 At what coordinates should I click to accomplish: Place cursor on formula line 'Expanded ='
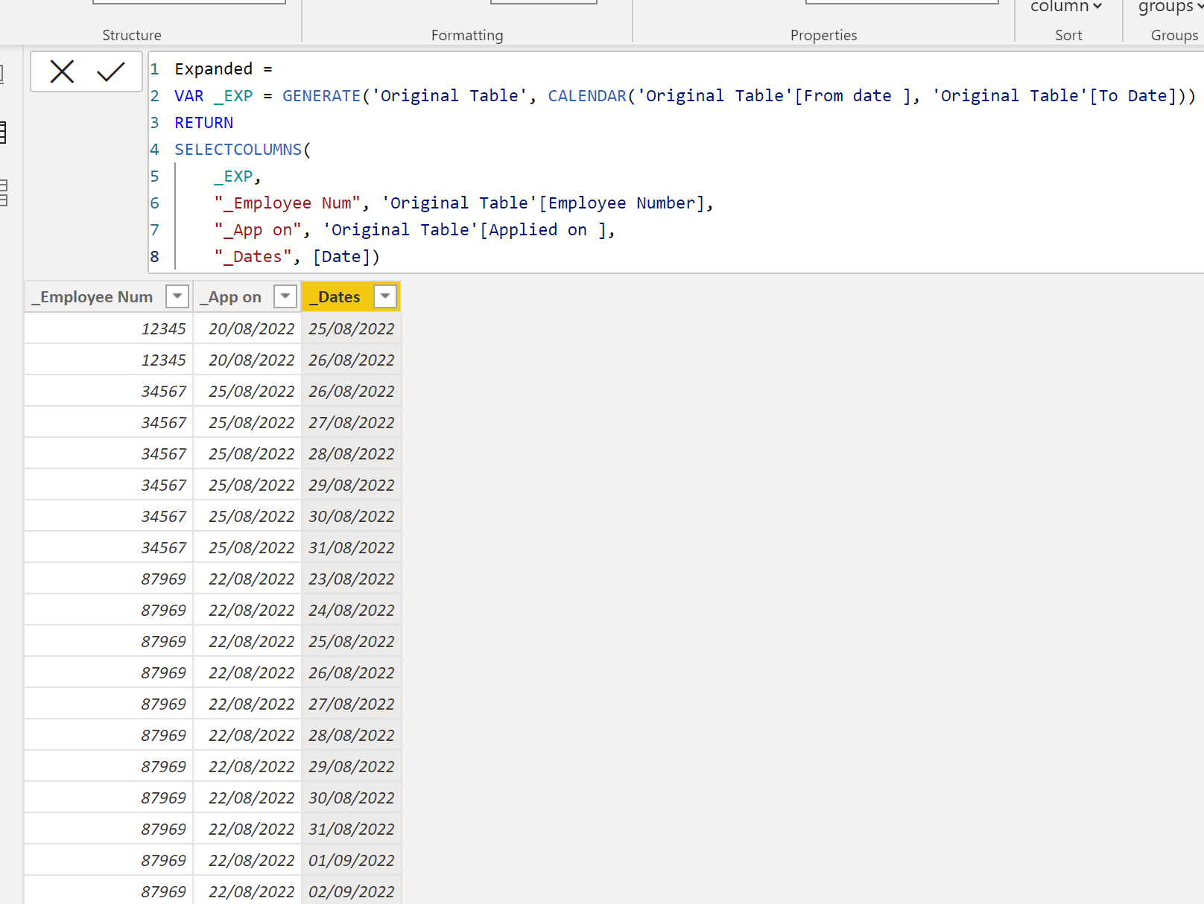224,69
